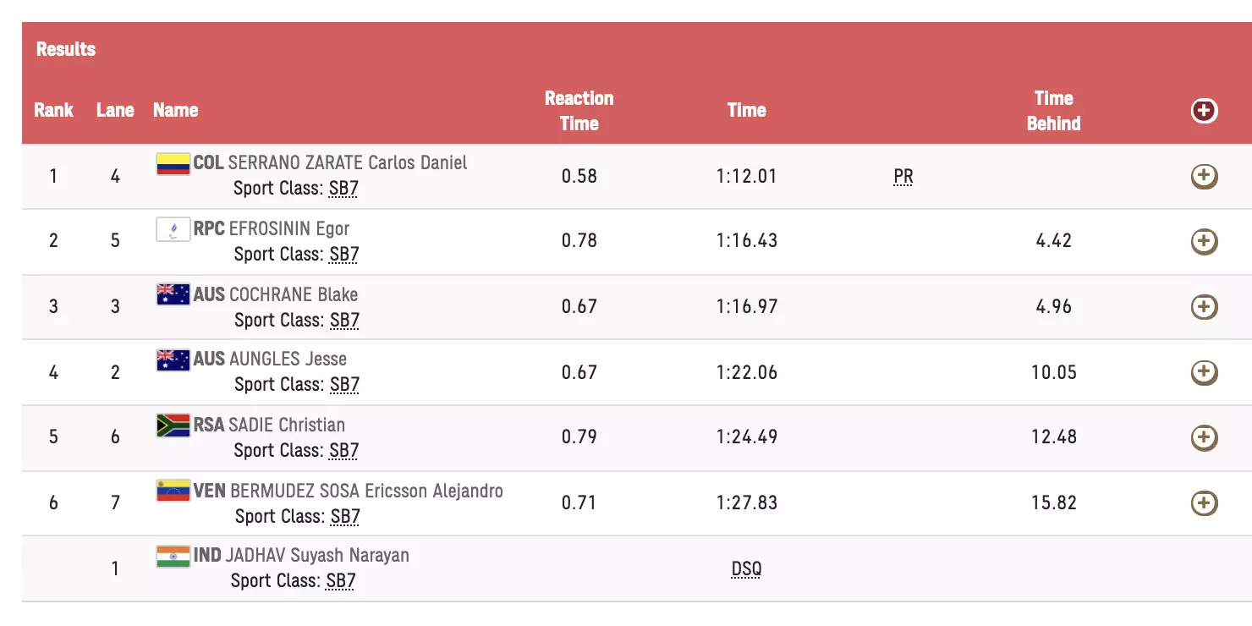This screenshot has height=626, width=1252.
Task: Click the DSQ status abbreviation
Action: click(746, 569)
